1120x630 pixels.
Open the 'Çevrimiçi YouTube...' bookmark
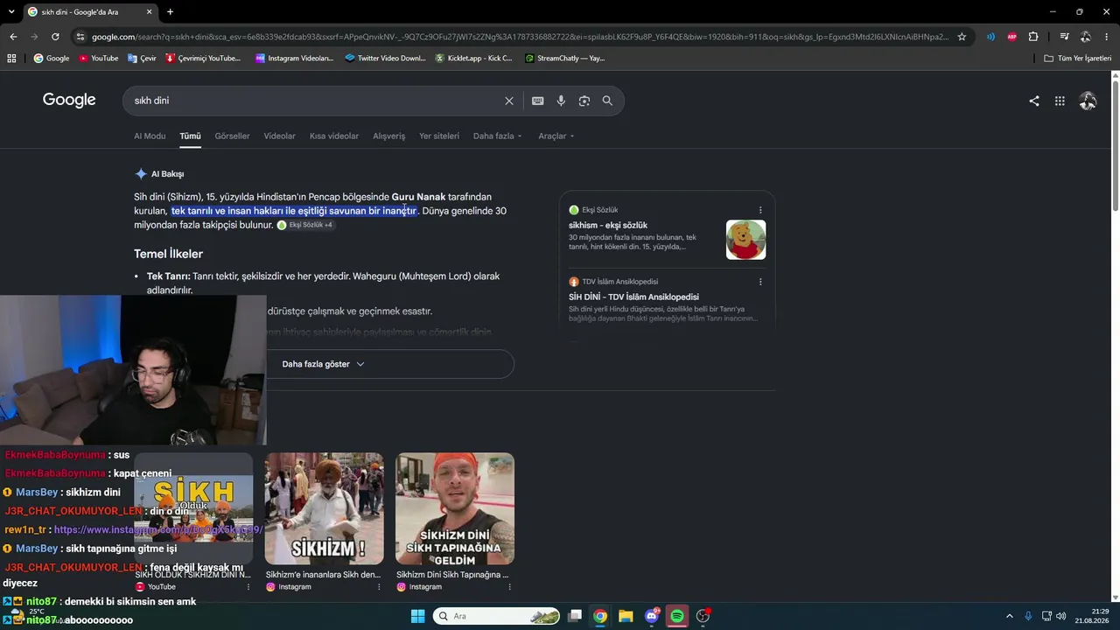click(202, 59)
